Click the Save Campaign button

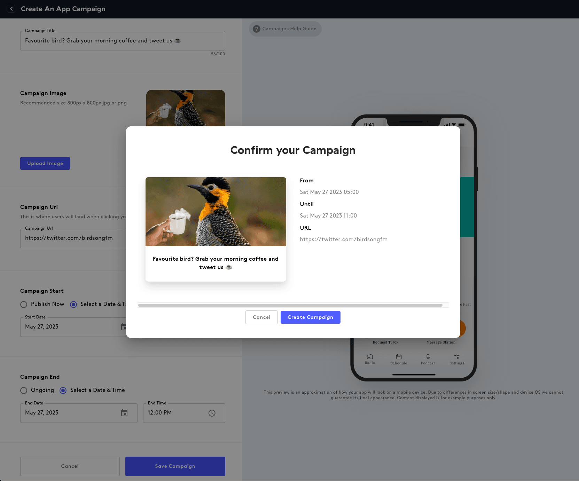(175, 466)
